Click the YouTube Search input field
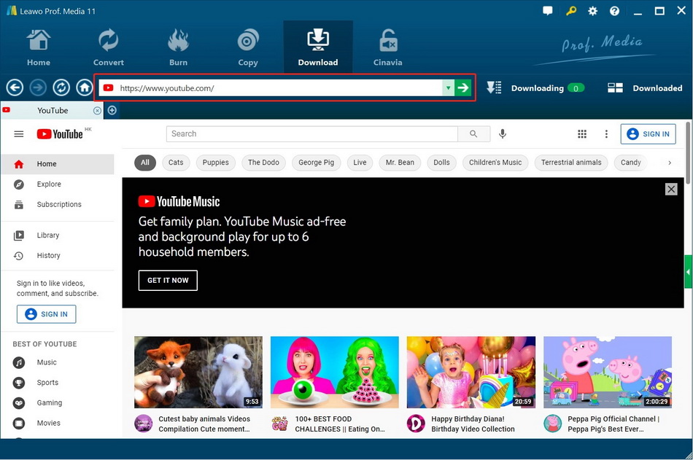This screenshot has width=693, height=460. tap(311, 134)
